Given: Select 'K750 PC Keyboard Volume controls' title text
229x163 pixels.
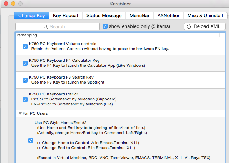Looking at the screenshot, I should [63, 44].
